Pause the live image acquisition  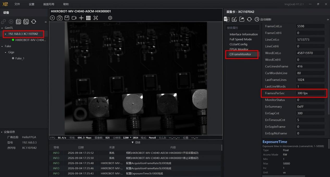click(52, 18)
